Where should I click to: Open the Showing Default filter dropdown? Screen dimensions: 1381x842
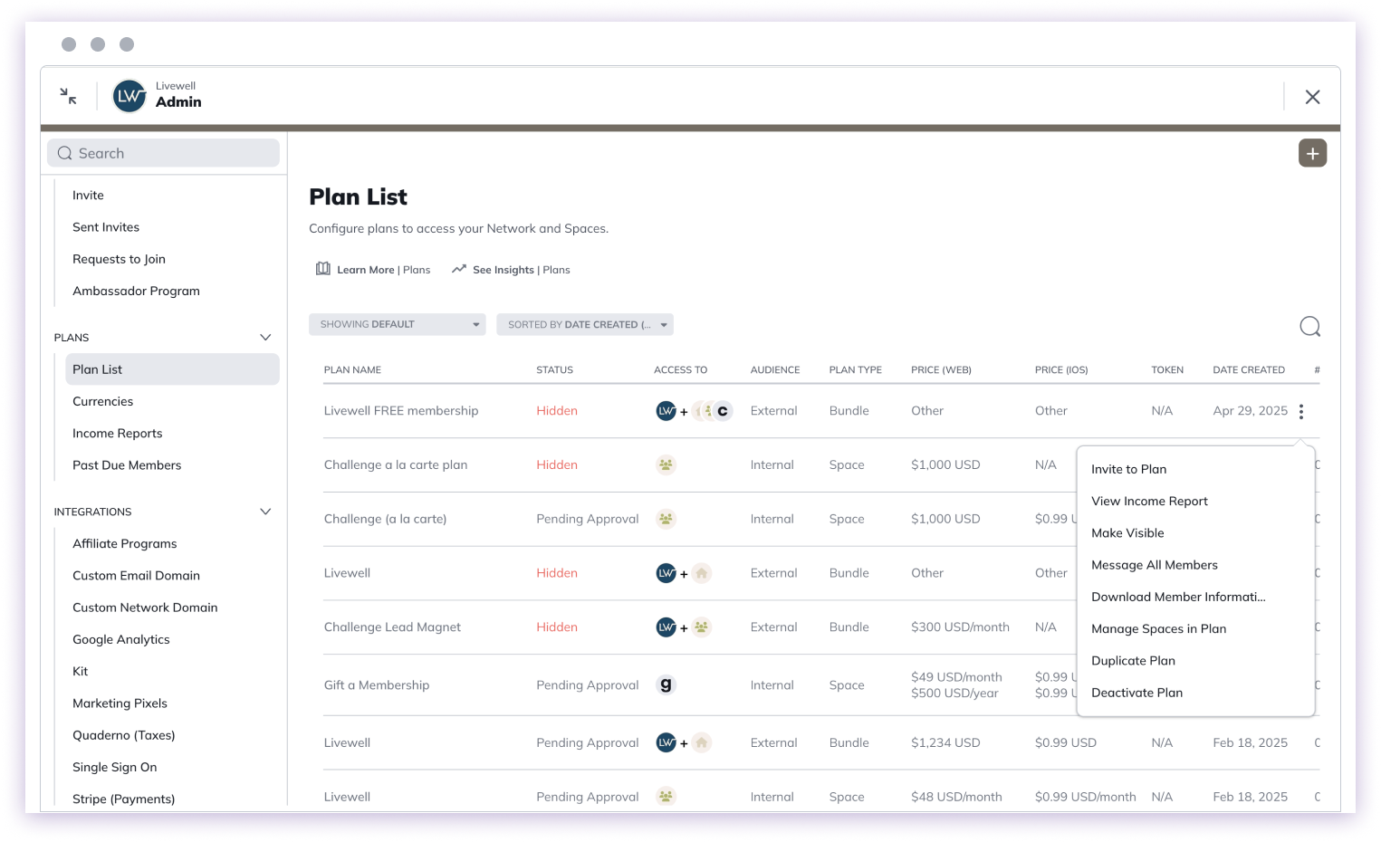397,324
